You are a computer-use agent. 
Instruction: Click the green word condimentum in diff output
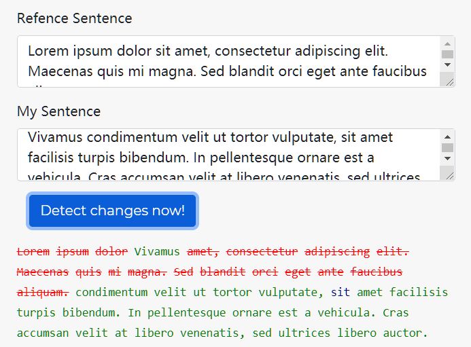point(111,293)
